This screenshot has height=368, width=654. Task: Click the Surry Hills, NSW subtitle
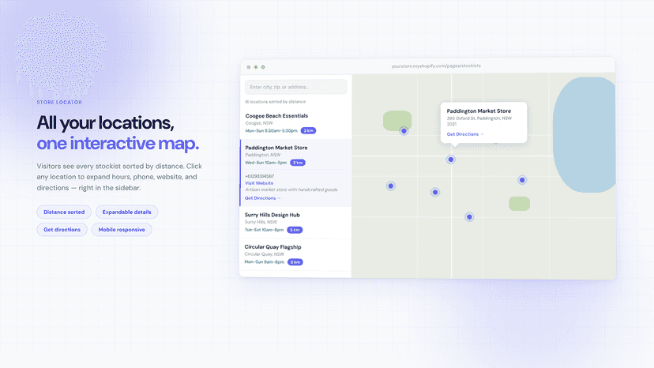261,222
